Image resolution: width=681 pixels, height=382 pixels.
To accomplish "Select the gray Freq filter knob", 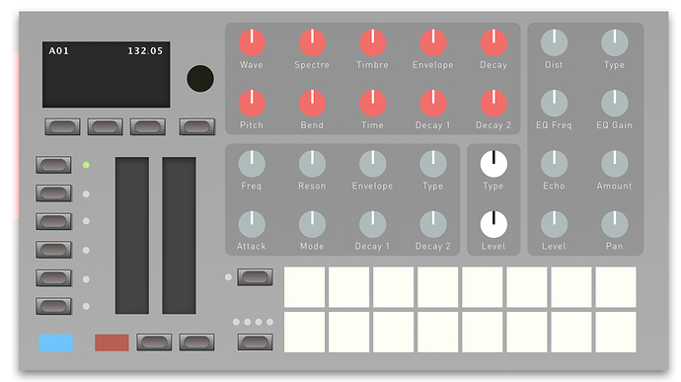I will [252, 164].
